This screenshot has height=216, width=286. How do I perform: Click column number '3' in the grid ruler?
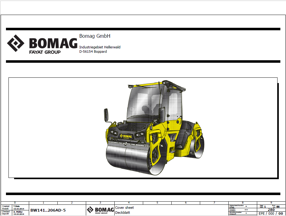pos(100,203)
